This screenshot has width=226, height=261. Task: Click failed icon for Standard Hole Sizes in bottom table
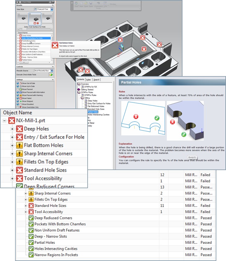[31, 206]
